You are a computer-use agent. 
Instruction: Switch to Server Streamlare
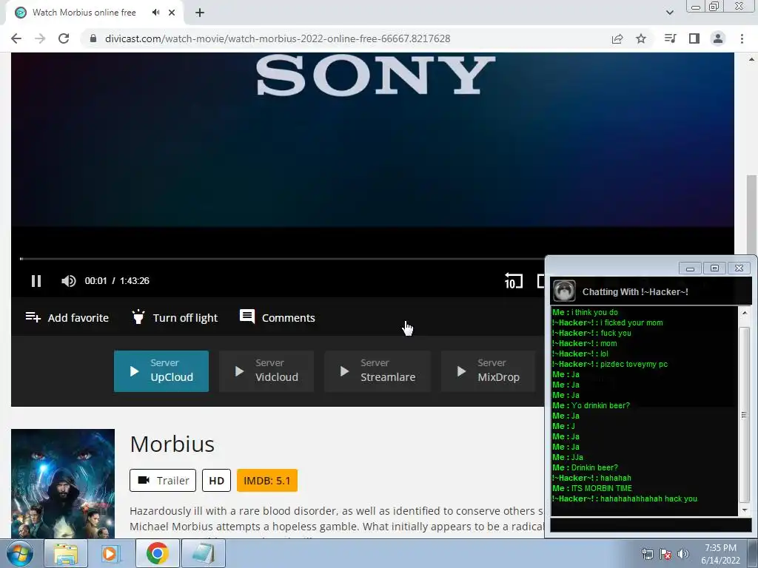coord(377,371)
